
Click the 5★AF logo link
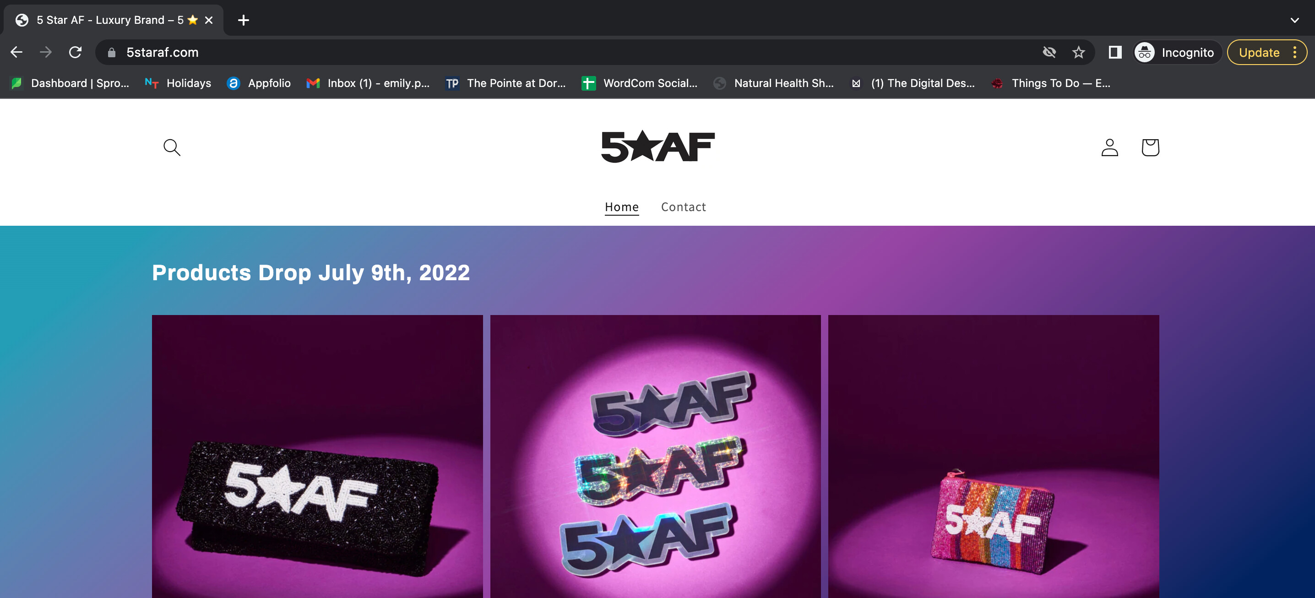click(x=657, y=147)
